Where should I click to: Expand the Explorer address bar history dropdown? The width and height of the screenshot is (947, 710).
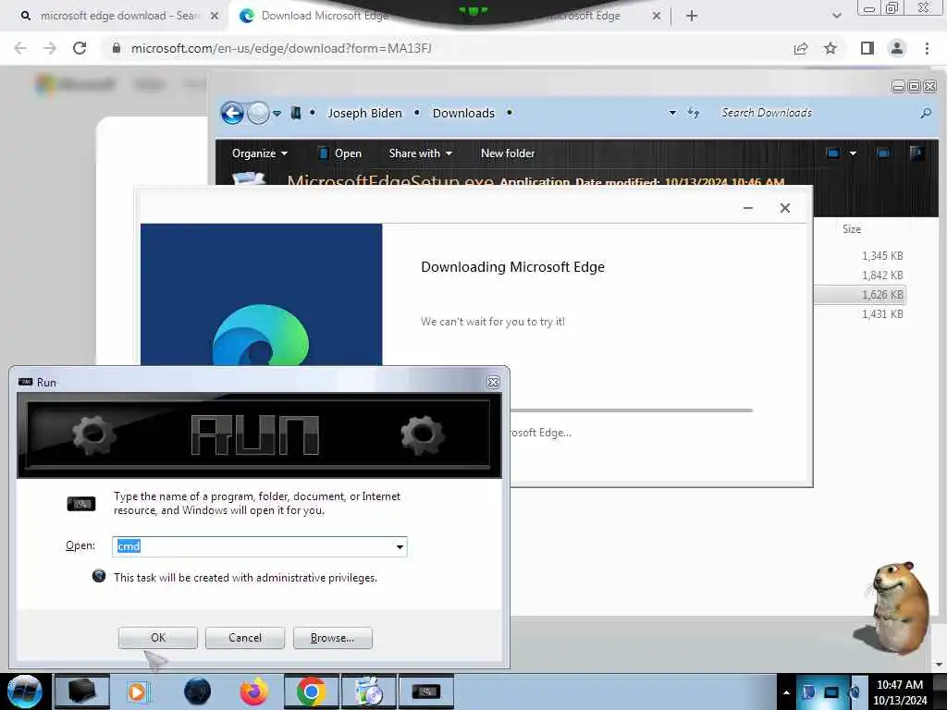pyautogui.click(x=672, y=113)
